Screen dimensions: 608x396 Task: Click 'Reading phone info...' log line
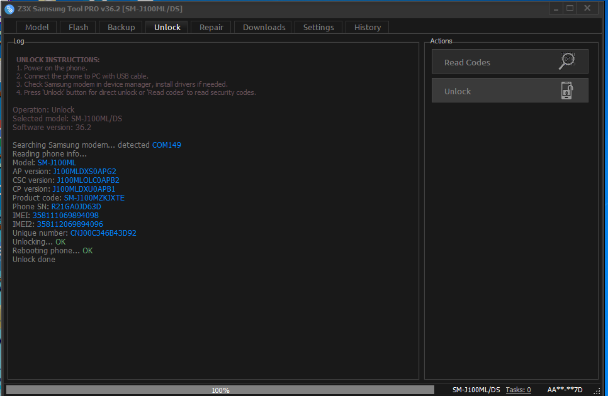coord(50,153)
